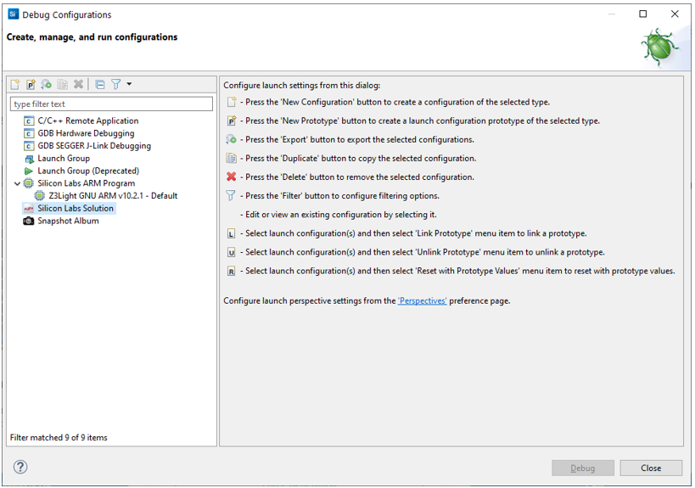This screenshot has width=695, height=488.
Task: Select 'GDB Hardware Debugging' tree item
Action: 86,133
